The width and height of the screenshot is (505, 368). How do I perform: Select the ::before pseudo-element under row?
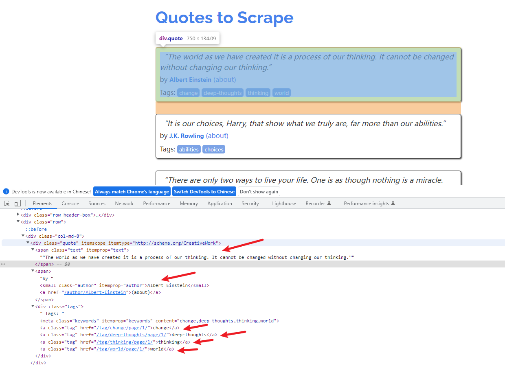point(36,229)
